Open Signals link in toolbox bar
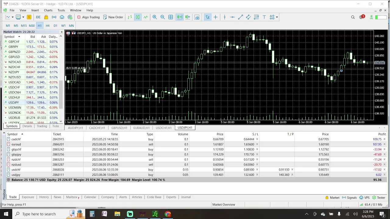The width and height of the screenshot is (390, 219). (349, 198)
